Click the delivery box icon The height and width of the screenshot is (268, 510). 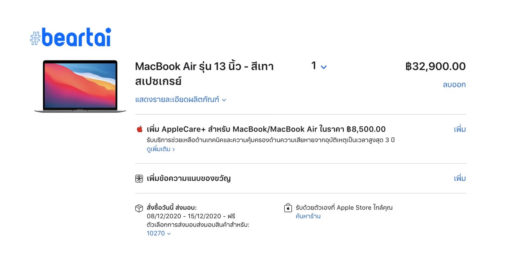(x=139, y=208)
